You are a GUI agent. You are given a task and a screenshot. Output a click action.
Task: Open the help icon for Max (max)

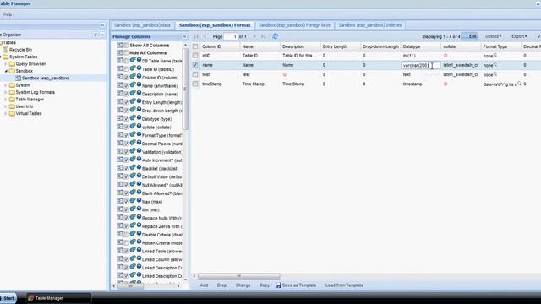139,201
